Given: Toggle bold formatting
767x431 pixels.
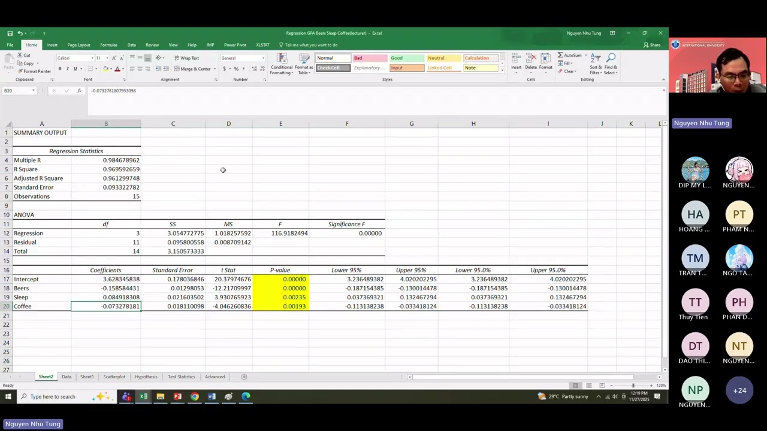Looking at the screenshot, I should [x=59, y=69].
